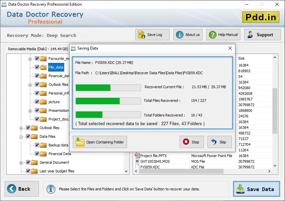Screen dimensions: 285x201
Task: Click the Financial_dat folder icon
Action: 43,76
